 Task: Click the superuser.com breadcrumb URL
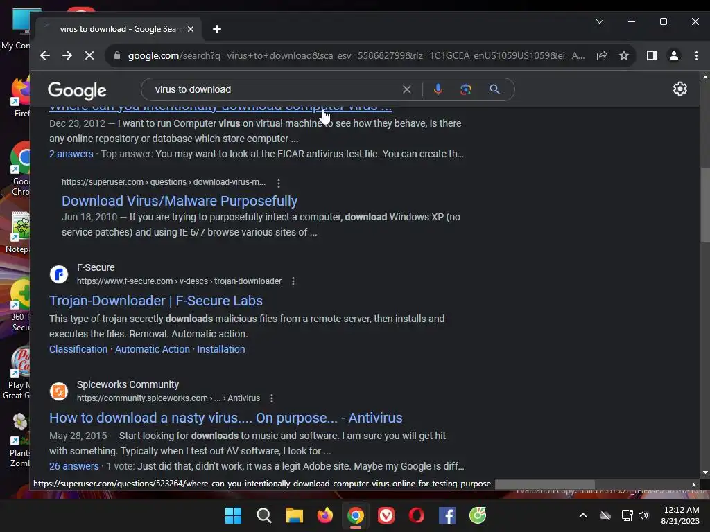(x=164, y=182)
